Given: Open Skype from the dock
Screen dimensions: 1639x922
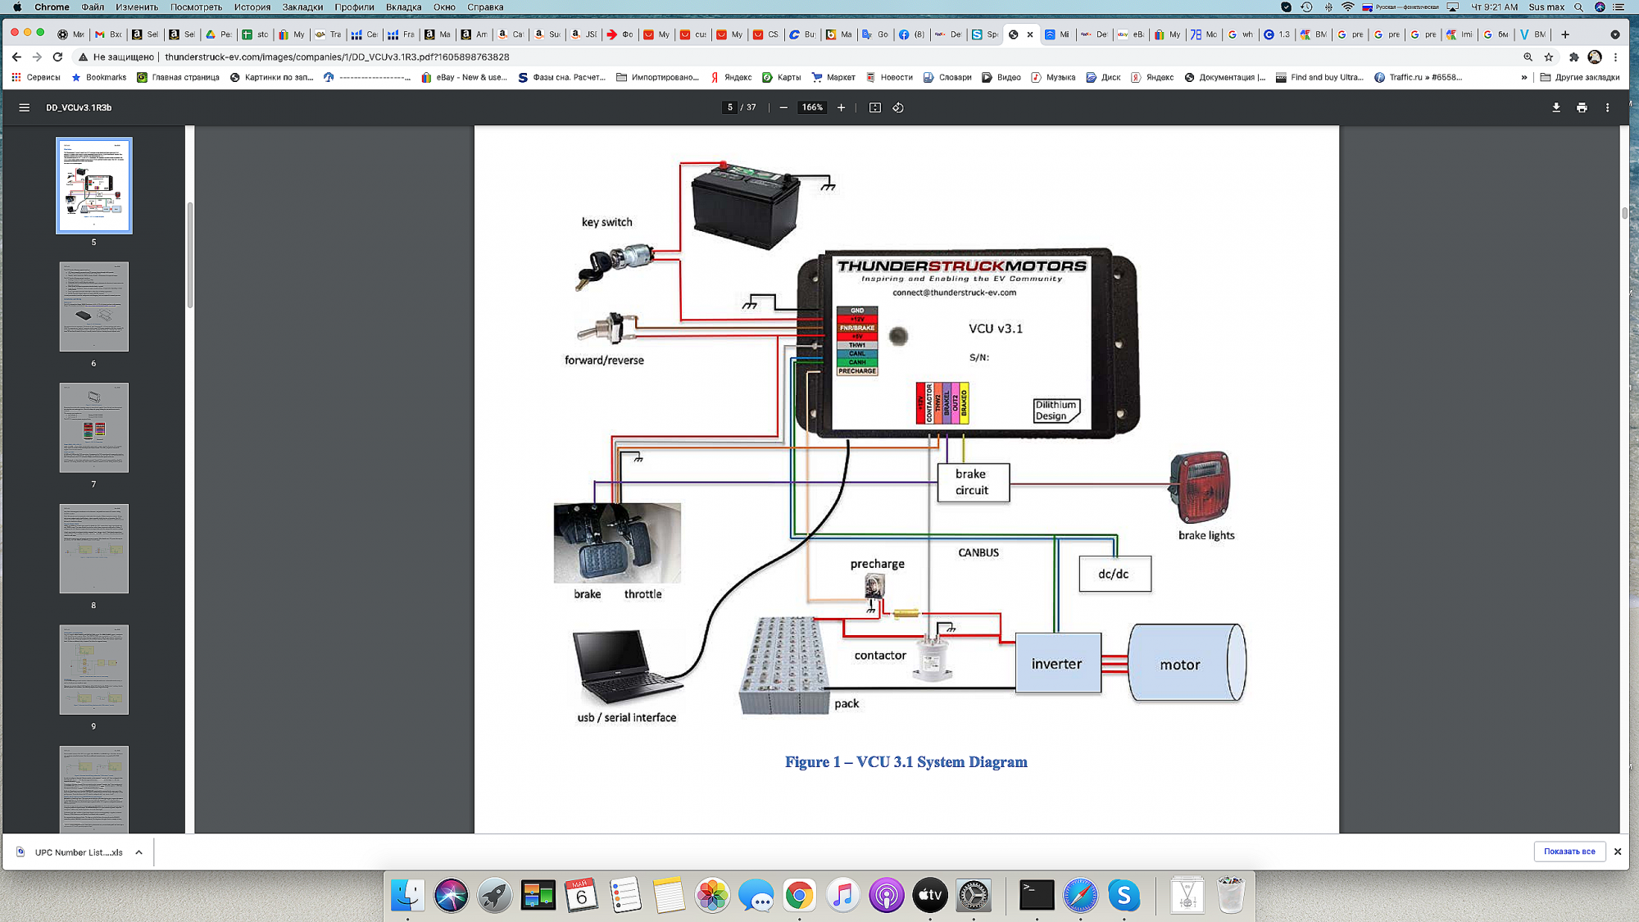Looking at the screenshot, I should coord(1124,895).
